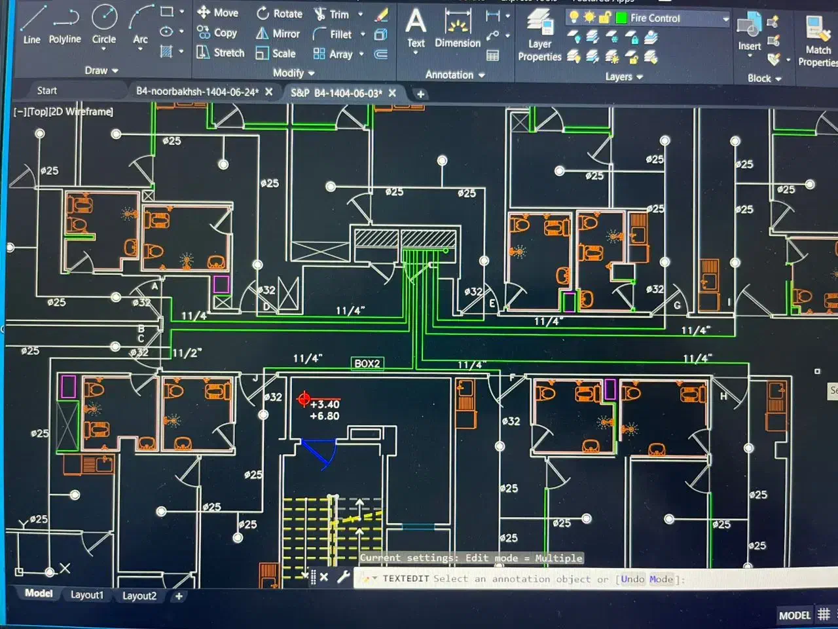Toggle the layer lock padlock icon
Image resolution: width=838 pixels, height=629 pixels.
tap(604, 18)
